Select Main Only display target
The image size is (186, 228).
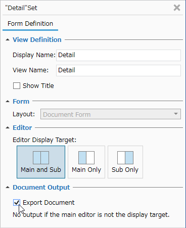[86, 162]
